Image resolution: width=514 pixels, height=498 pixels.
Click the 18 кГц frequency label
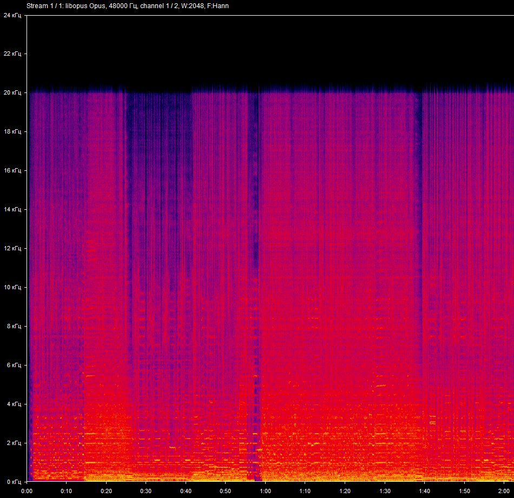tap(12, 132)
